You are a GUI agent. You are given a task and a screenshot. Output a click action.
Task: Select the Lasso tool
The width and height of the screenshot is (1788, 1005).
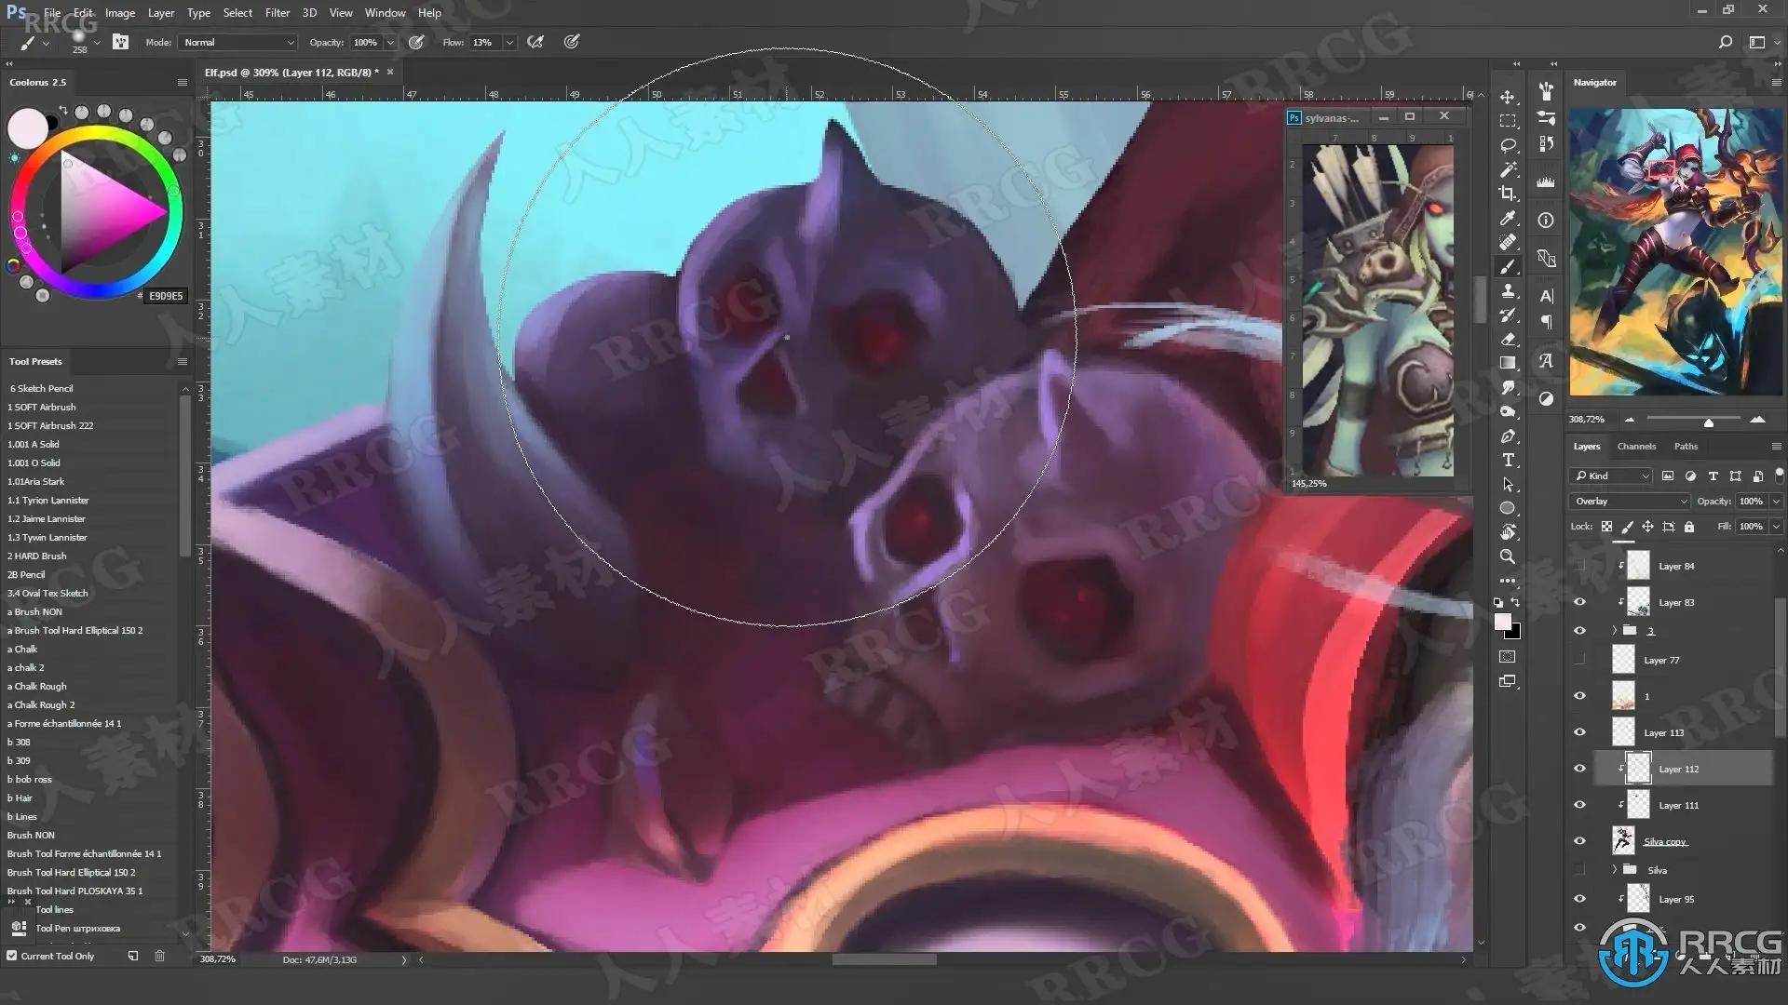(1508, 145)
